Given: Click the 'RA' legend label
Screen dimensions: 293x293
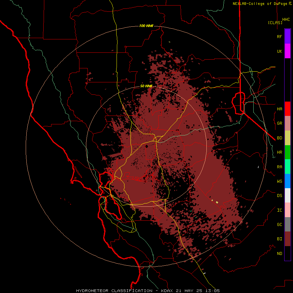Looking at the screenshot, I should [x=279, y=167].
